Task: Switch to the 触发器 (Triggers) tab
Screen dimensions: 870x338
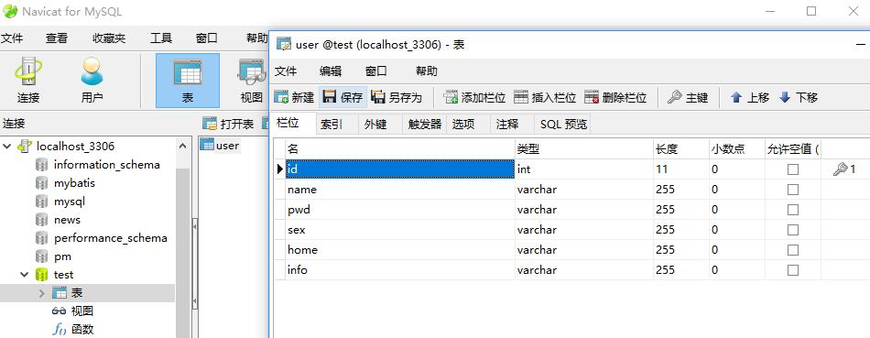Action: pyautogui.click(x=424, y=125)
